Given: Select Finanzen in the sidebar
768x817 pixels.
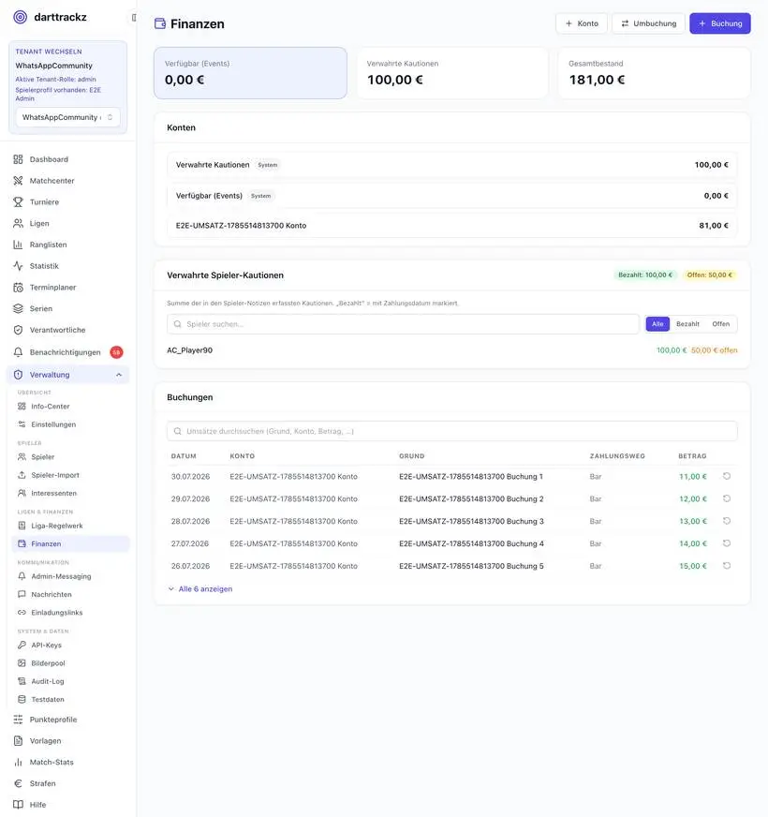Looking at the screenshot, I should point(70,544).
